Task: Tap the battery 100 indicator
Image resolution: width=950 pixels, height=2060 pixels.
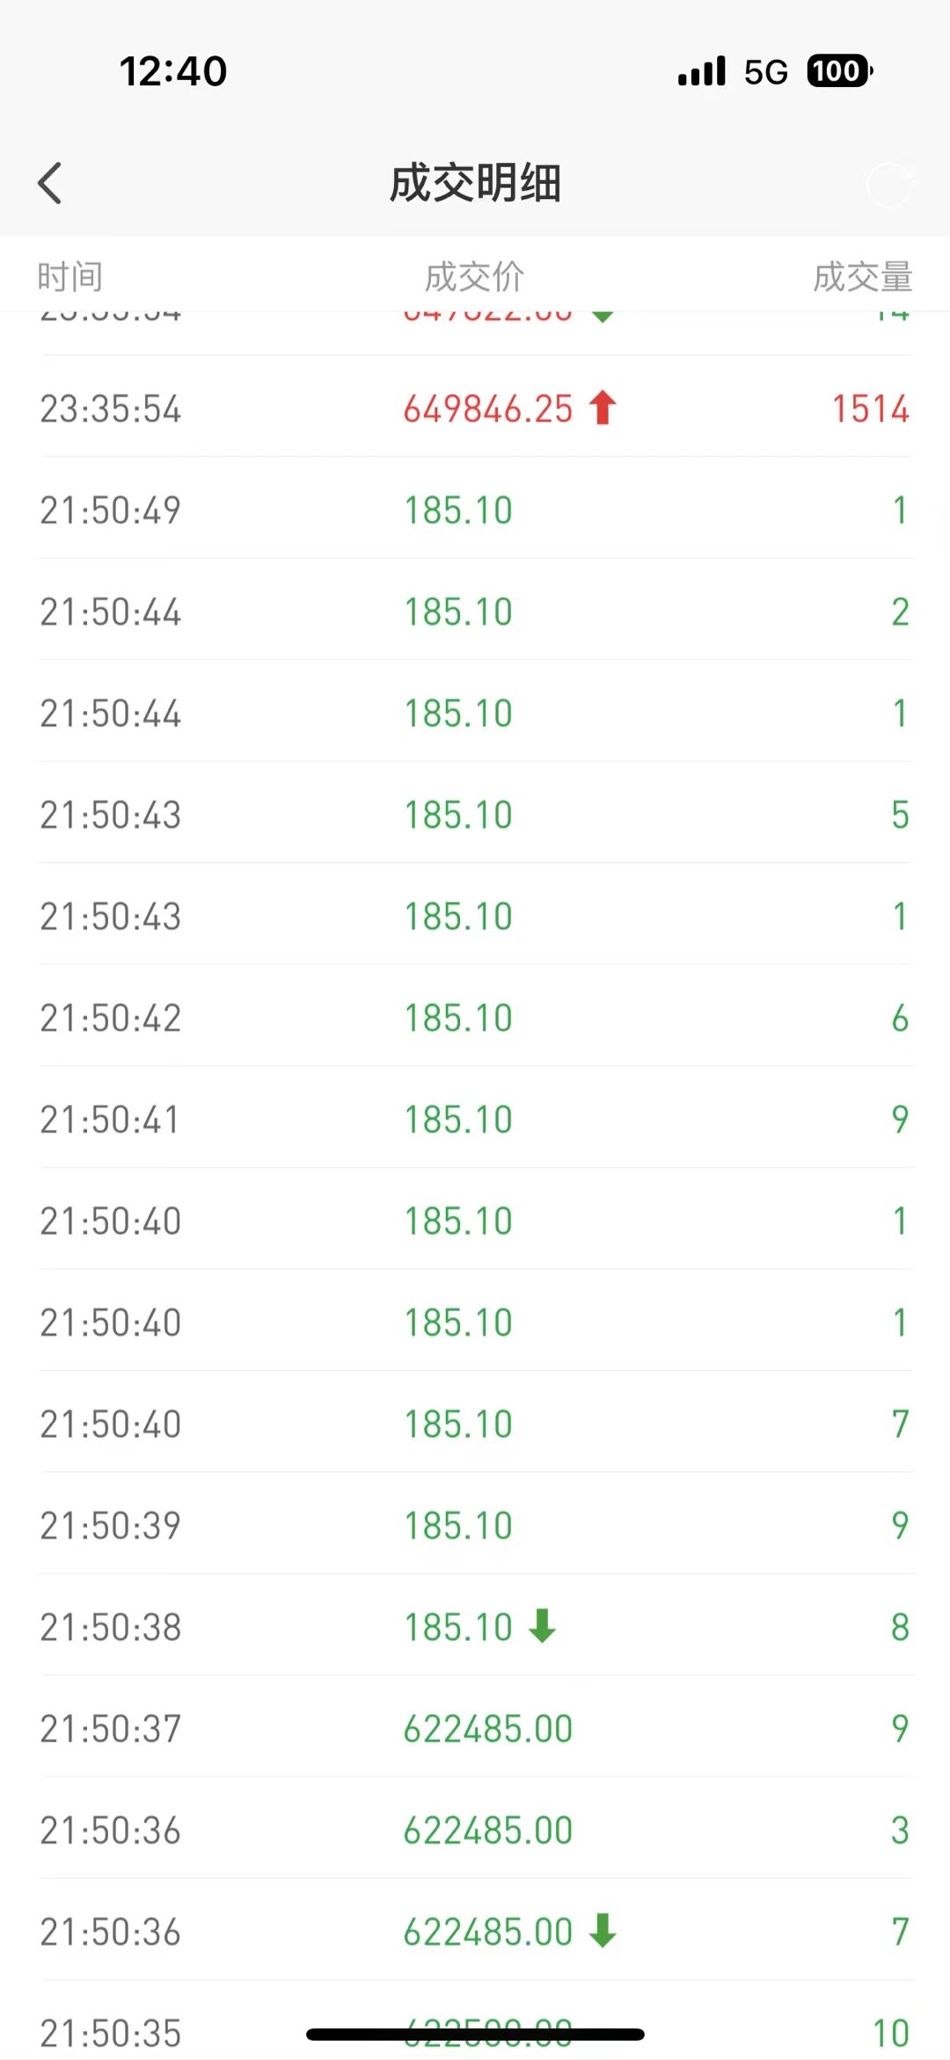Action: click(840, 71)
